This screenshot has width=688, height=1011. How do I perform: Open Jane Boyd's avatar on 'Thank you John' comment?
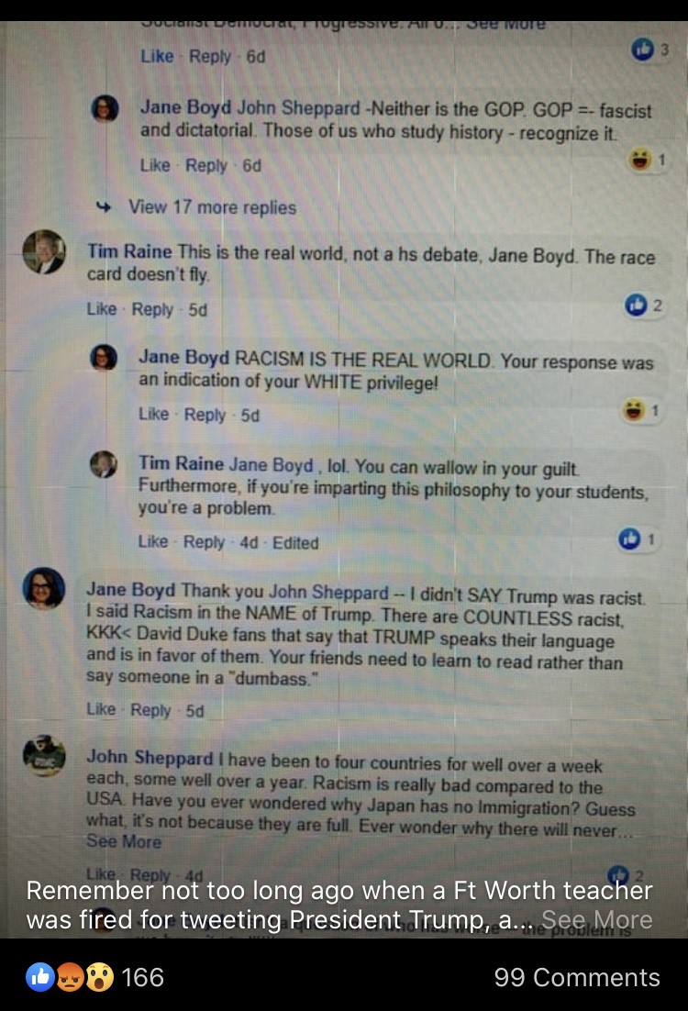(44, 588)
